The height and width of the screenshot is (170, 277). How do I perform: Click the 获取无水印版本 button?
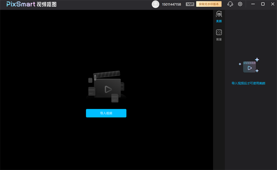coord(209,4)
